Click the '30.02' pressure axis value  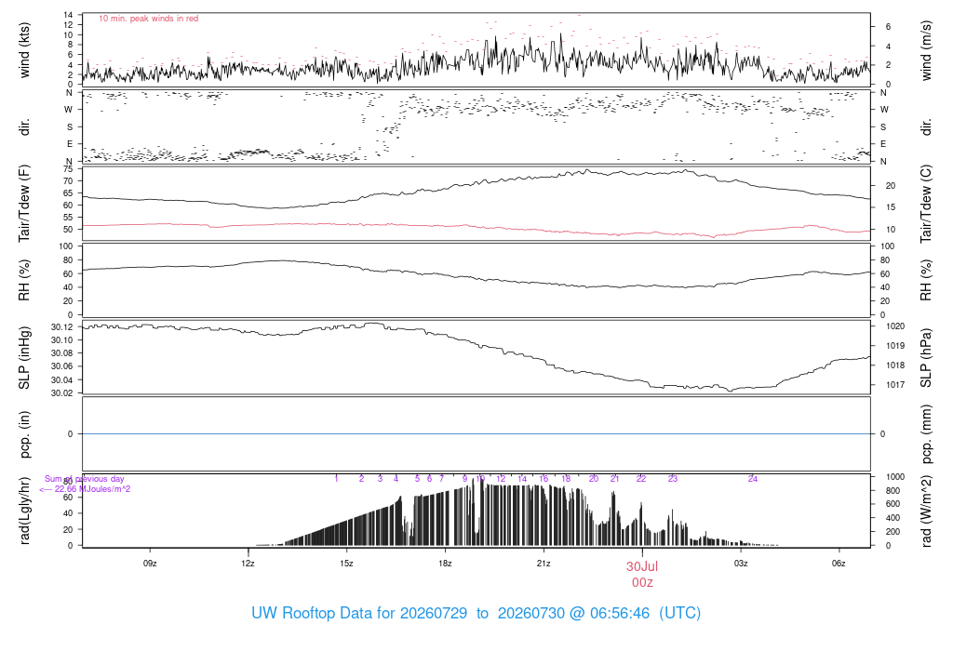(x=61, y=392)
